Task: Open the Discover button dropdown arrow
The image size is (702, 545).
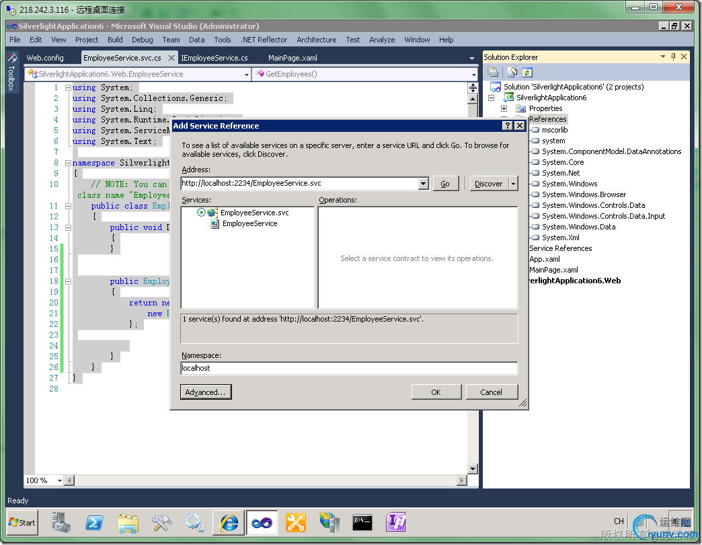Action: pos(513,184)
